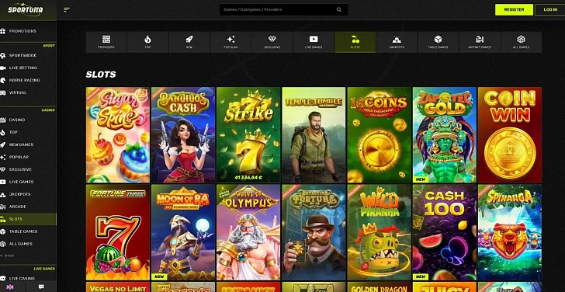Open the Live Games category tile
This screenshot has width=565, height=292.
(x=314, y=42)
